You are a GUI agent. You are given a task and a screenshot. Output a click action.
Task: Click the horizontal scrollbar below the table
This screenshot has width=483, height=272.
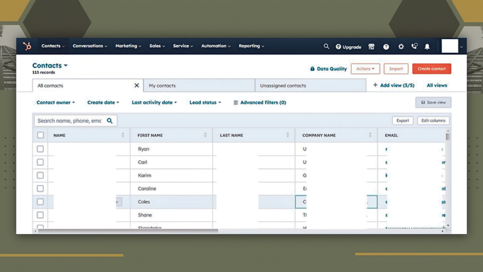point(128,231)
